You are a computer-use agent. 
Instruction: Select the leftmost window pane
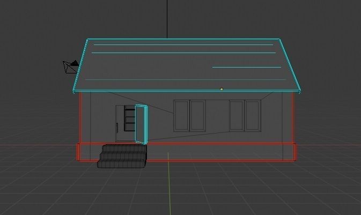click(x=181, y=116)
